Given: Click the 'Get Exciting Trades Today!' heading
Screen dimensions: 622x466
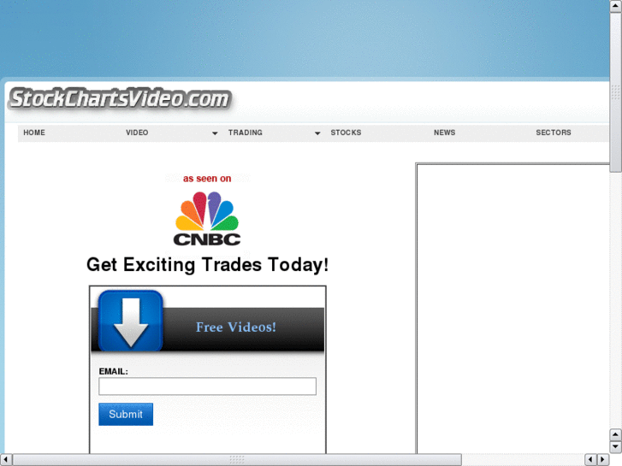Looking at the screenshot, I should (207, 265).
